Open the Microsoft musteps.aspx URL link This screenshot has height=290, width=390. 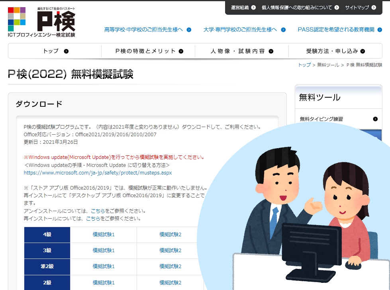pos(98,173)
